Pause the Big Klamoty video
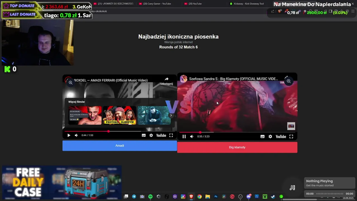Screen dimensions: 357x201 (184, 137)
